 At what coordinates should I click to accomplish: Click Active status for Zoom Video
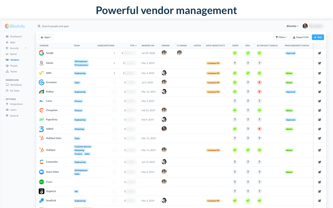click(289, 172)
